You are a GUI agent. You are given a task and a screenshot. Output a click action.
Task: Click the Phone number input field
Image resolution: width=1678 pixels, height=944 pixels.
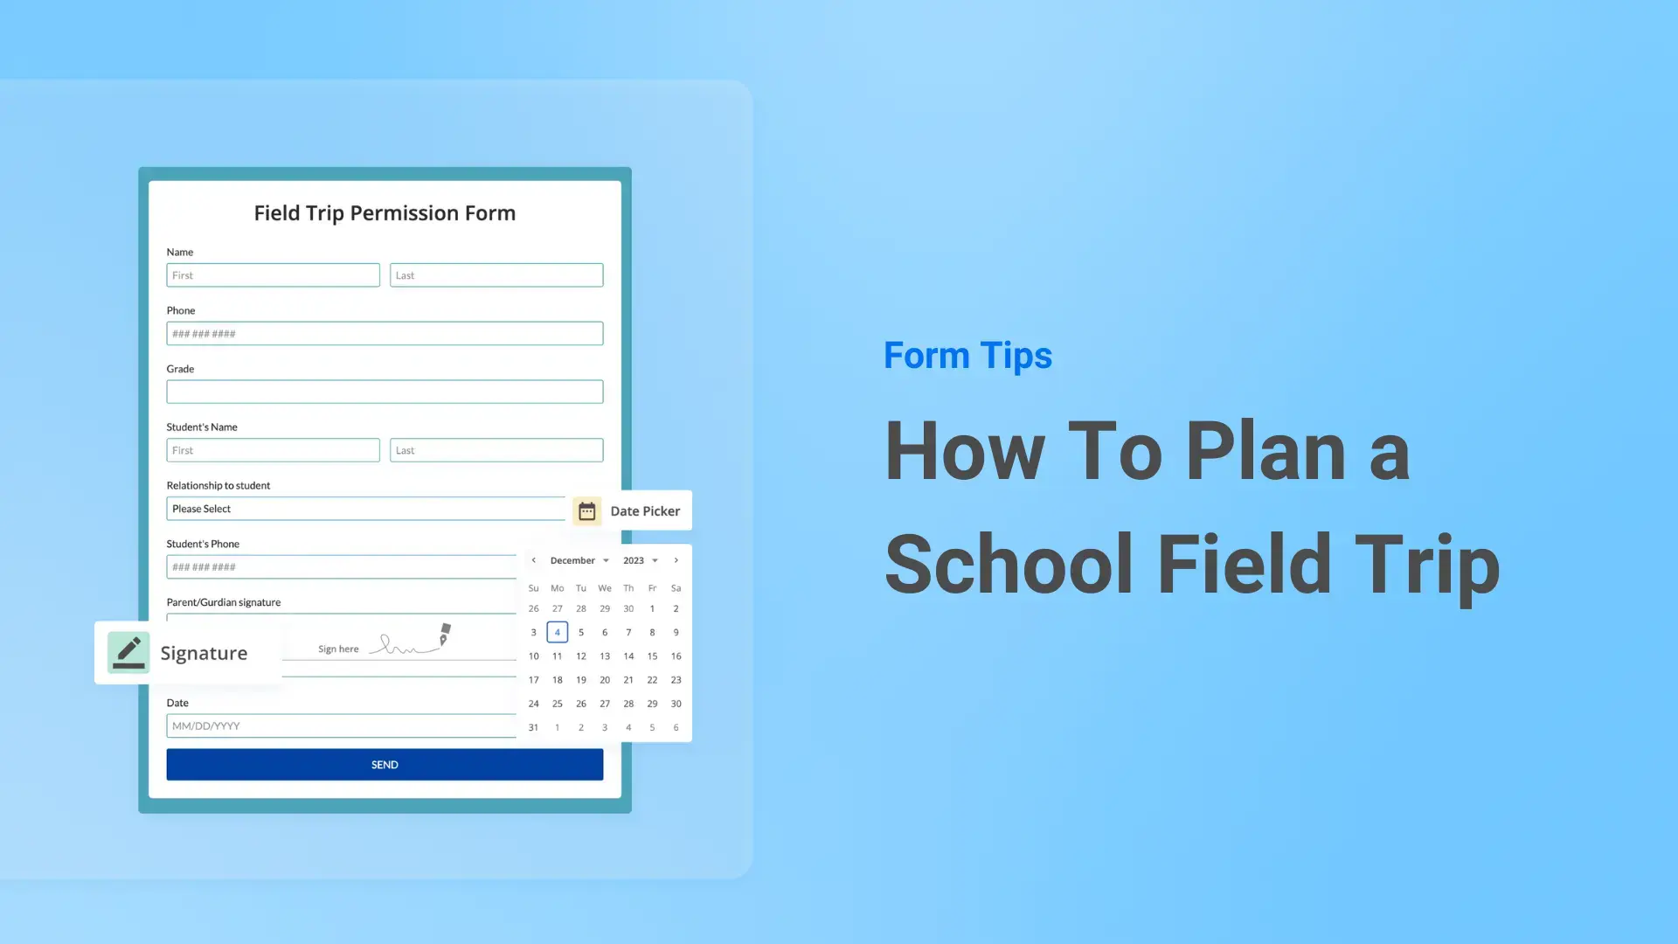(x=384, y=333)
